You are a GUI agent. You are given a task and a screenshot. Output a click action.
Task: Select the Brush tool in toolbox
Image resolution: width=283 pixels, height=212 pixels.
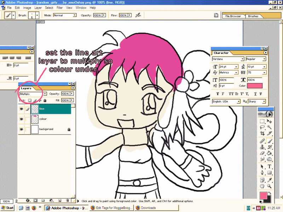point(269,141)
